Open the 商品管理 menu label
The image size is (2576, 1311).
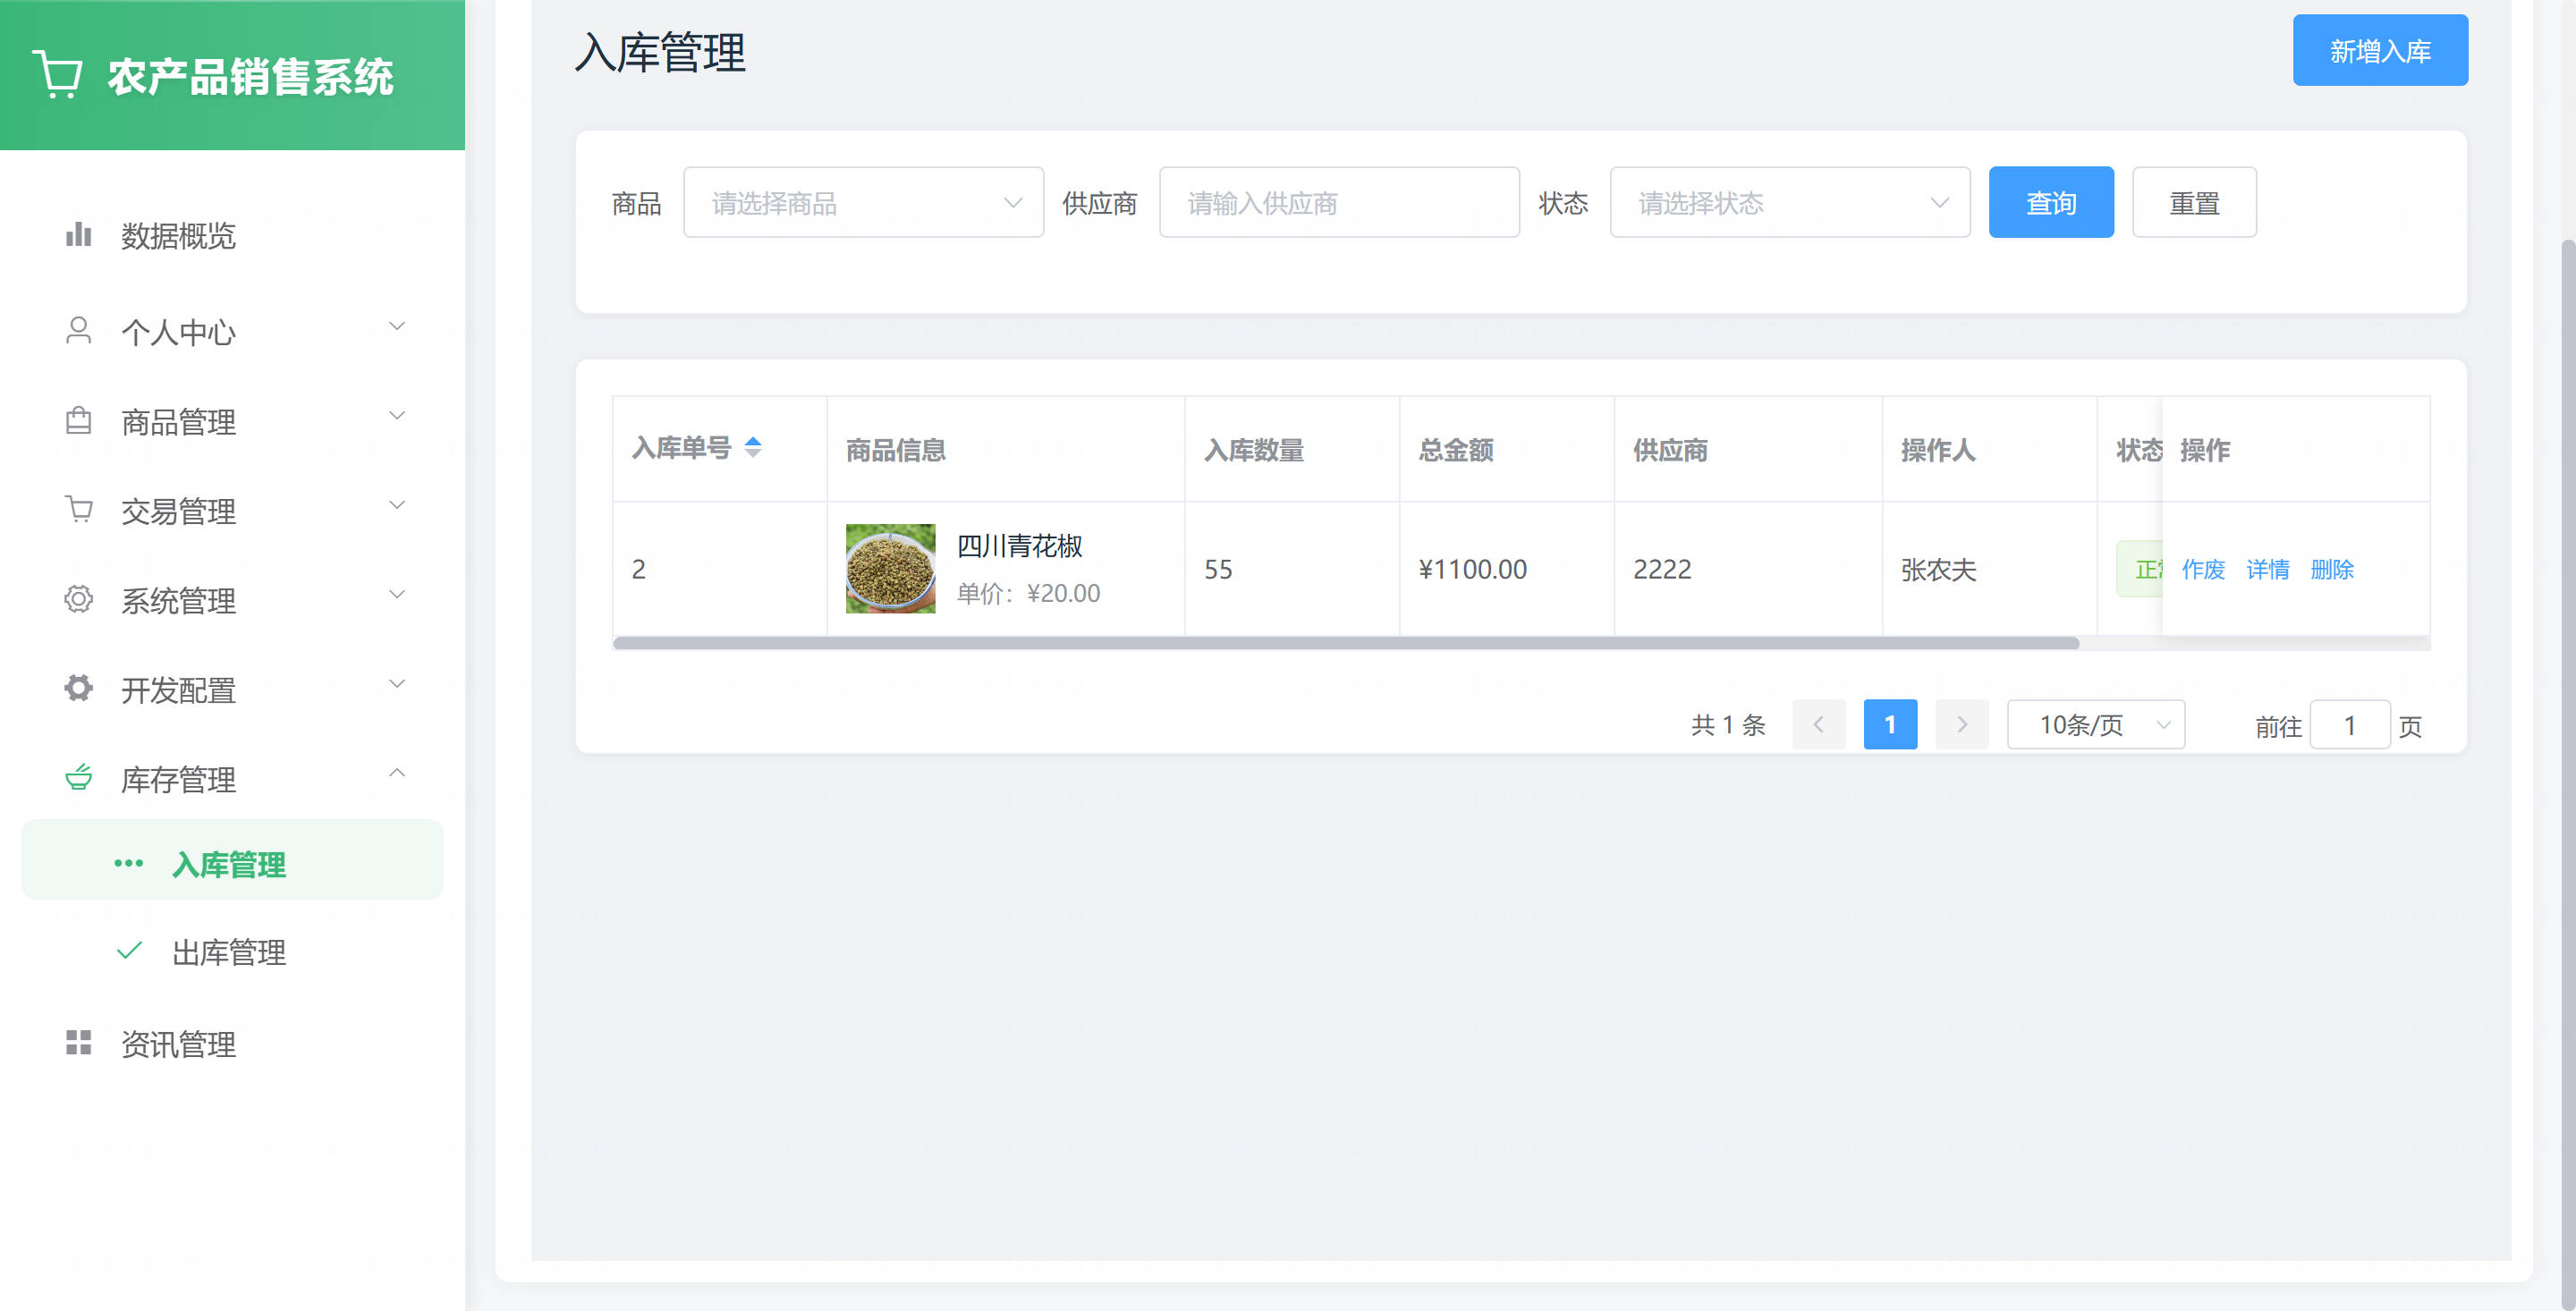(x=178, y=422)
